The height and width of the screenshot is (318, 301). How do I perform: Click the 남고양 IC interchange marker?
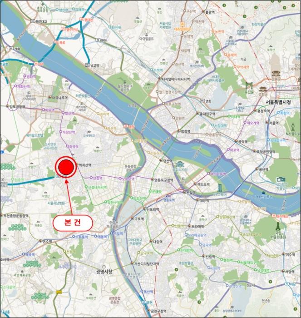coord(87,65)
